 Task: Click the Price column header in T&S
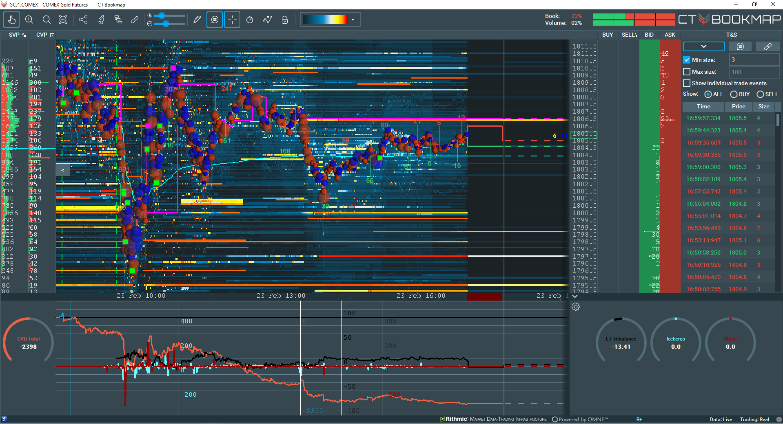click(x=739, y=107)
